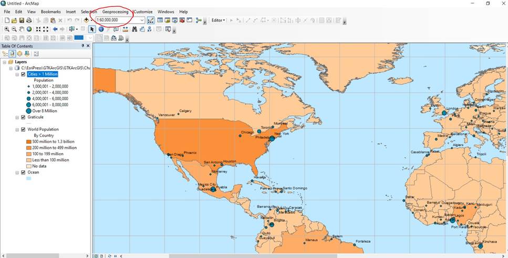This screenshot has height=258, width=508.
Task: Open the Add Data dropdown arrow
Action: point(91,20)
